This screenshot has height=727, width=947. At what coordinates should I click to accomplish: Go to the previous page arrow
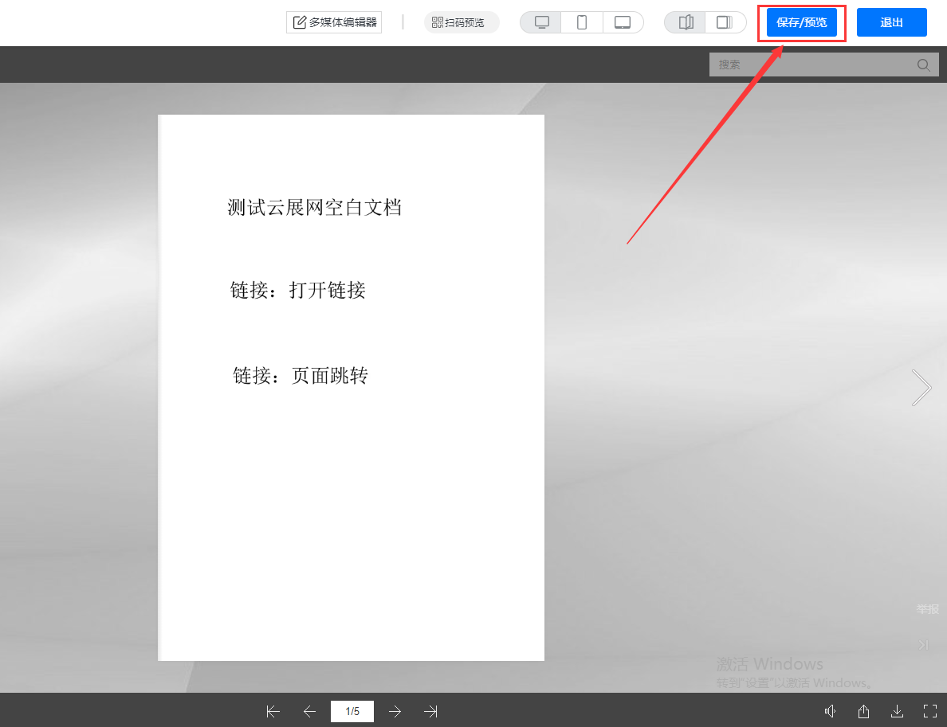(x=310, y=711)
